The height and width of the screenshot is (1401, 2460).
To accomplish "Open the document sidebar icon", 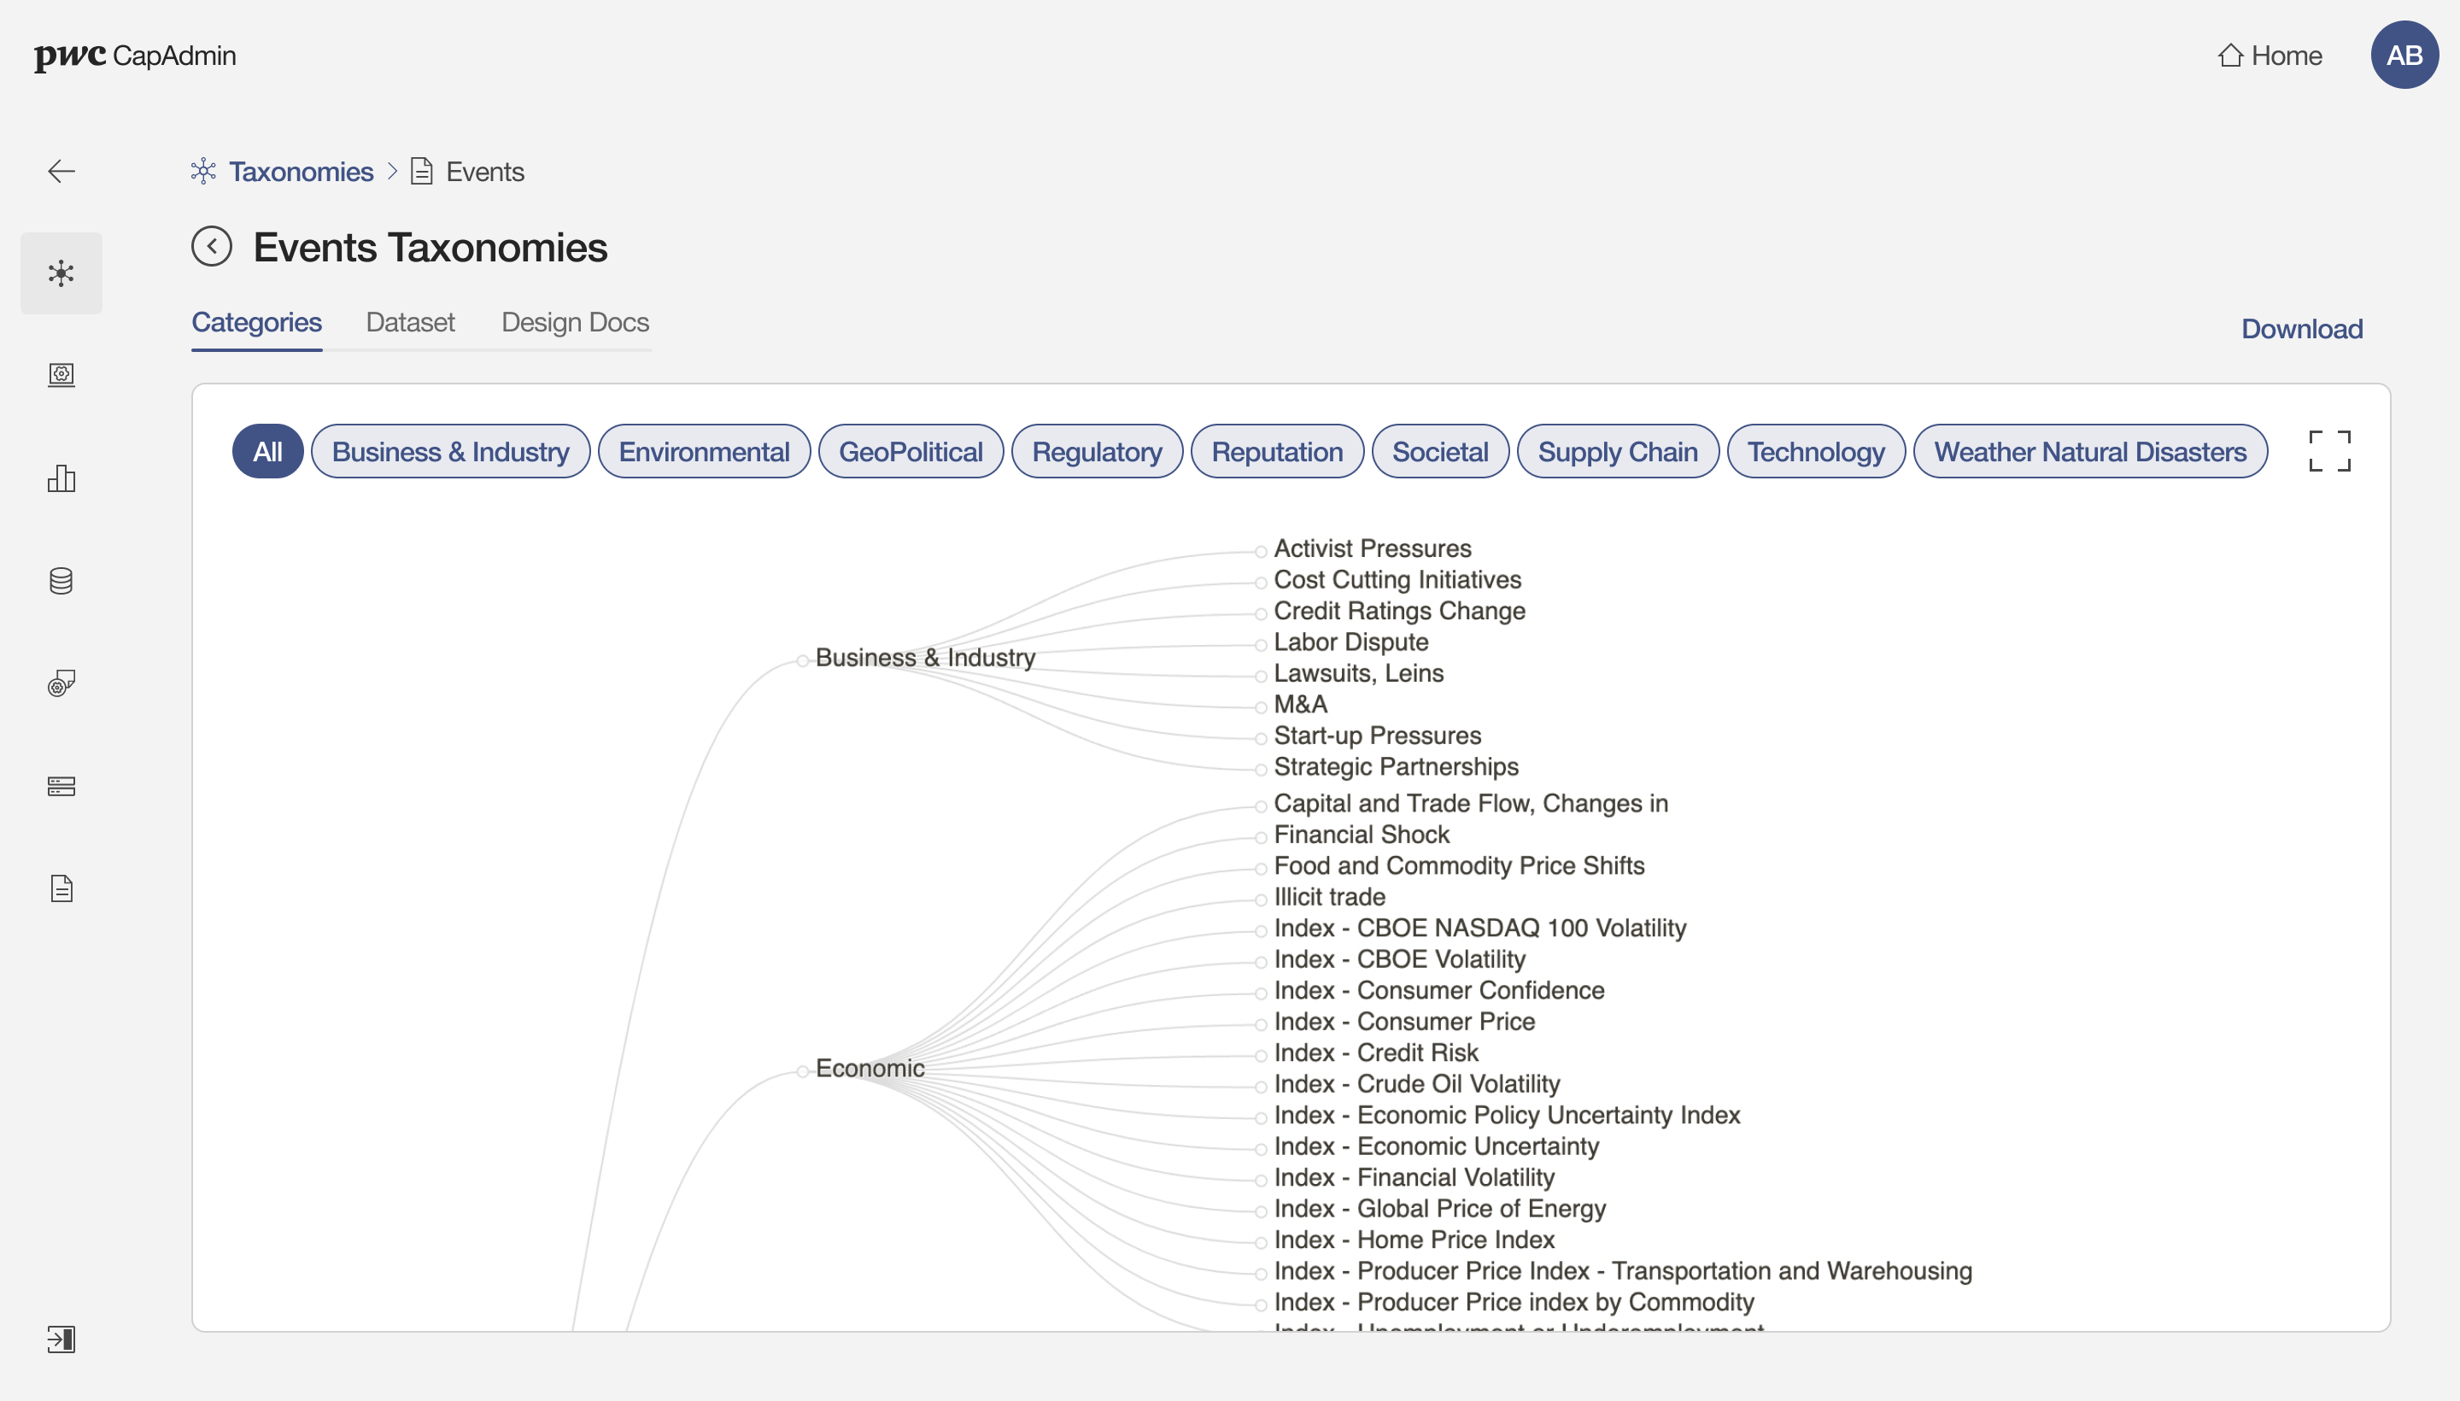I will click(61, 888).
